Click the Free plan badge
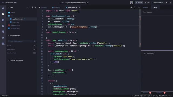The image size is (173, 97). pyautogui.click(x=15, y=3)
